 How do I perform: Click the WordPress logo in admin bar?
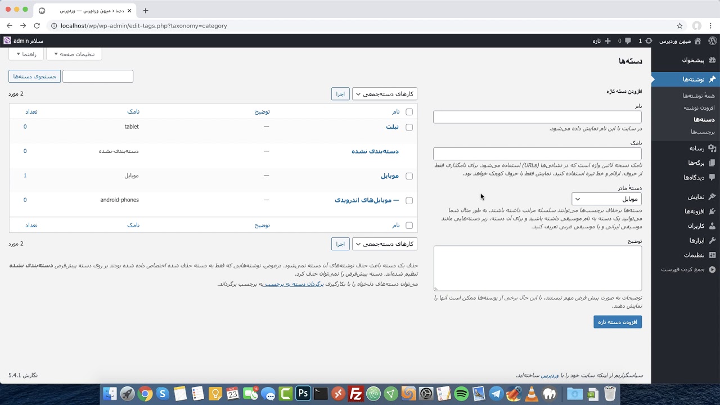pyautogui.click(x=712, y=41)
